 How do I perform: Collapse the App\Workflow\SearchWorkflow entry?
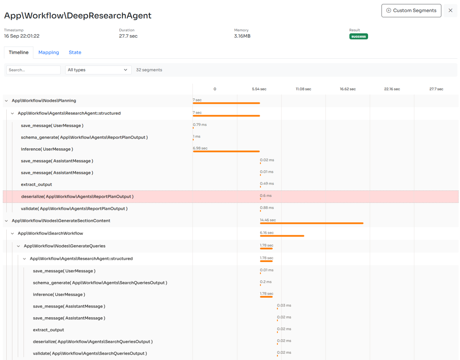coord(12,233)
